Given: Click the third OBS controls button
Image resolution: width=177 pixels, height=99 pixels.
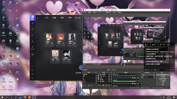Looking at the screenshot, I should pyautogui.click(x=163, y=79).
